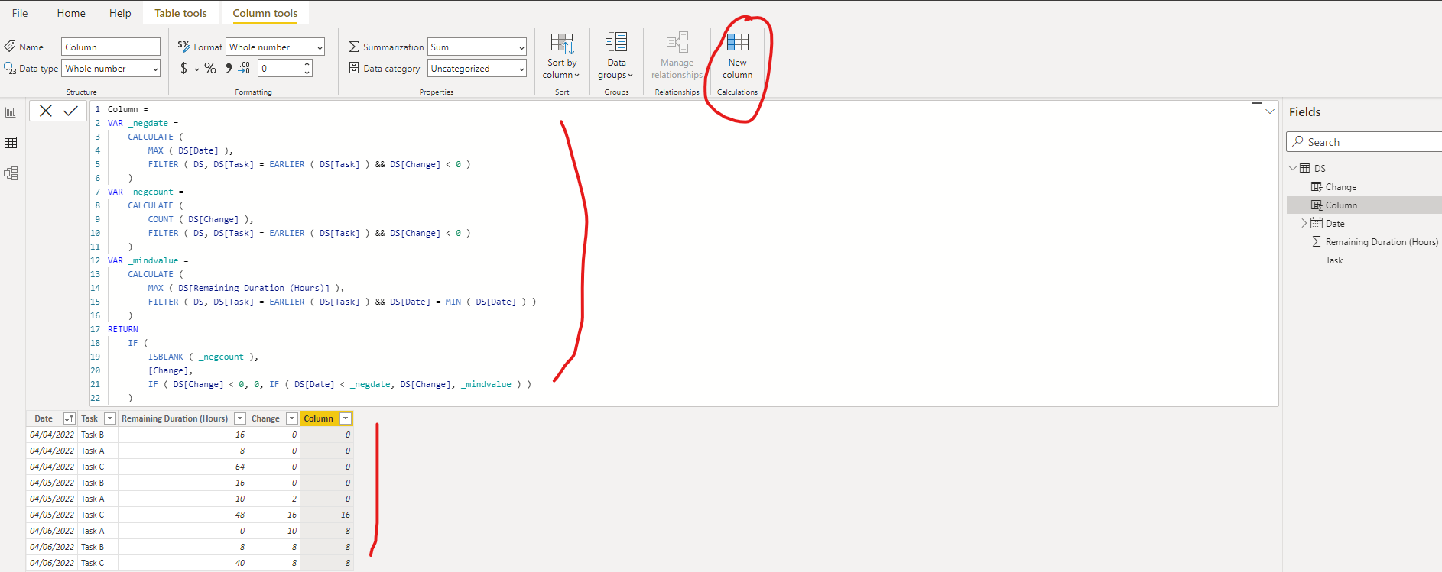The width and height of the screenshot is (1442, 572).
Task: Switch to the Table tools tab
Action: (180, 13)
